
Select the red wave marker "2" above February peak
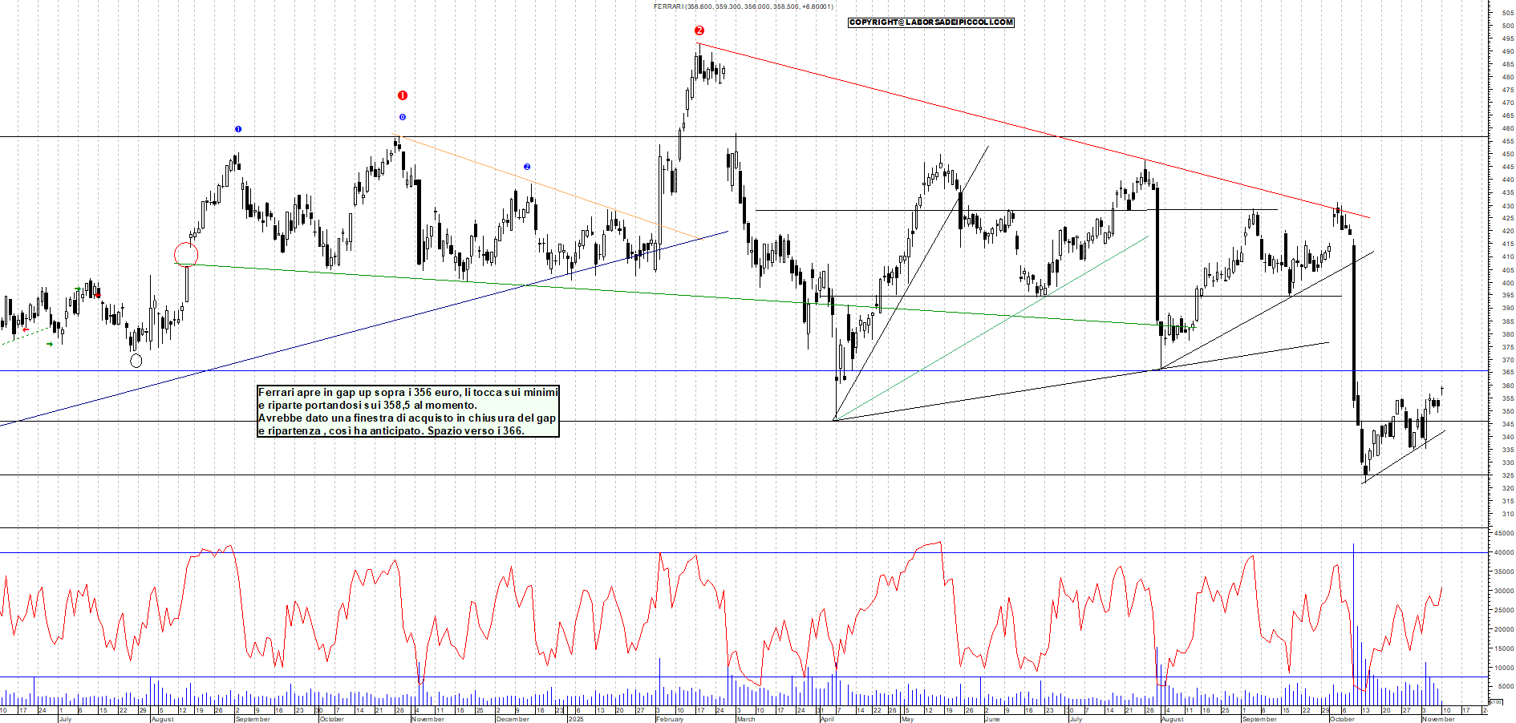pyautogui.click(x=698, y=30)
